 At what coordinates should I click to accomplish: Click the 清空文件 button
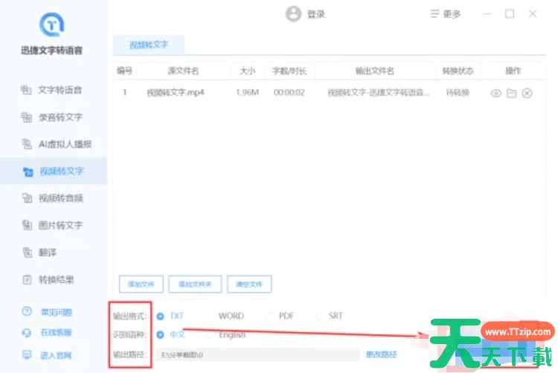(x=249, y=284)
